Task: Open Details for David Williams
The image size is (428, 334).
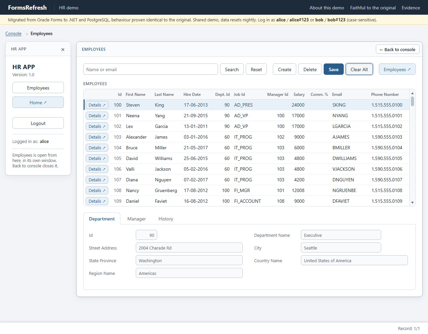Action: pyautogui.click(x=97, y=158)
